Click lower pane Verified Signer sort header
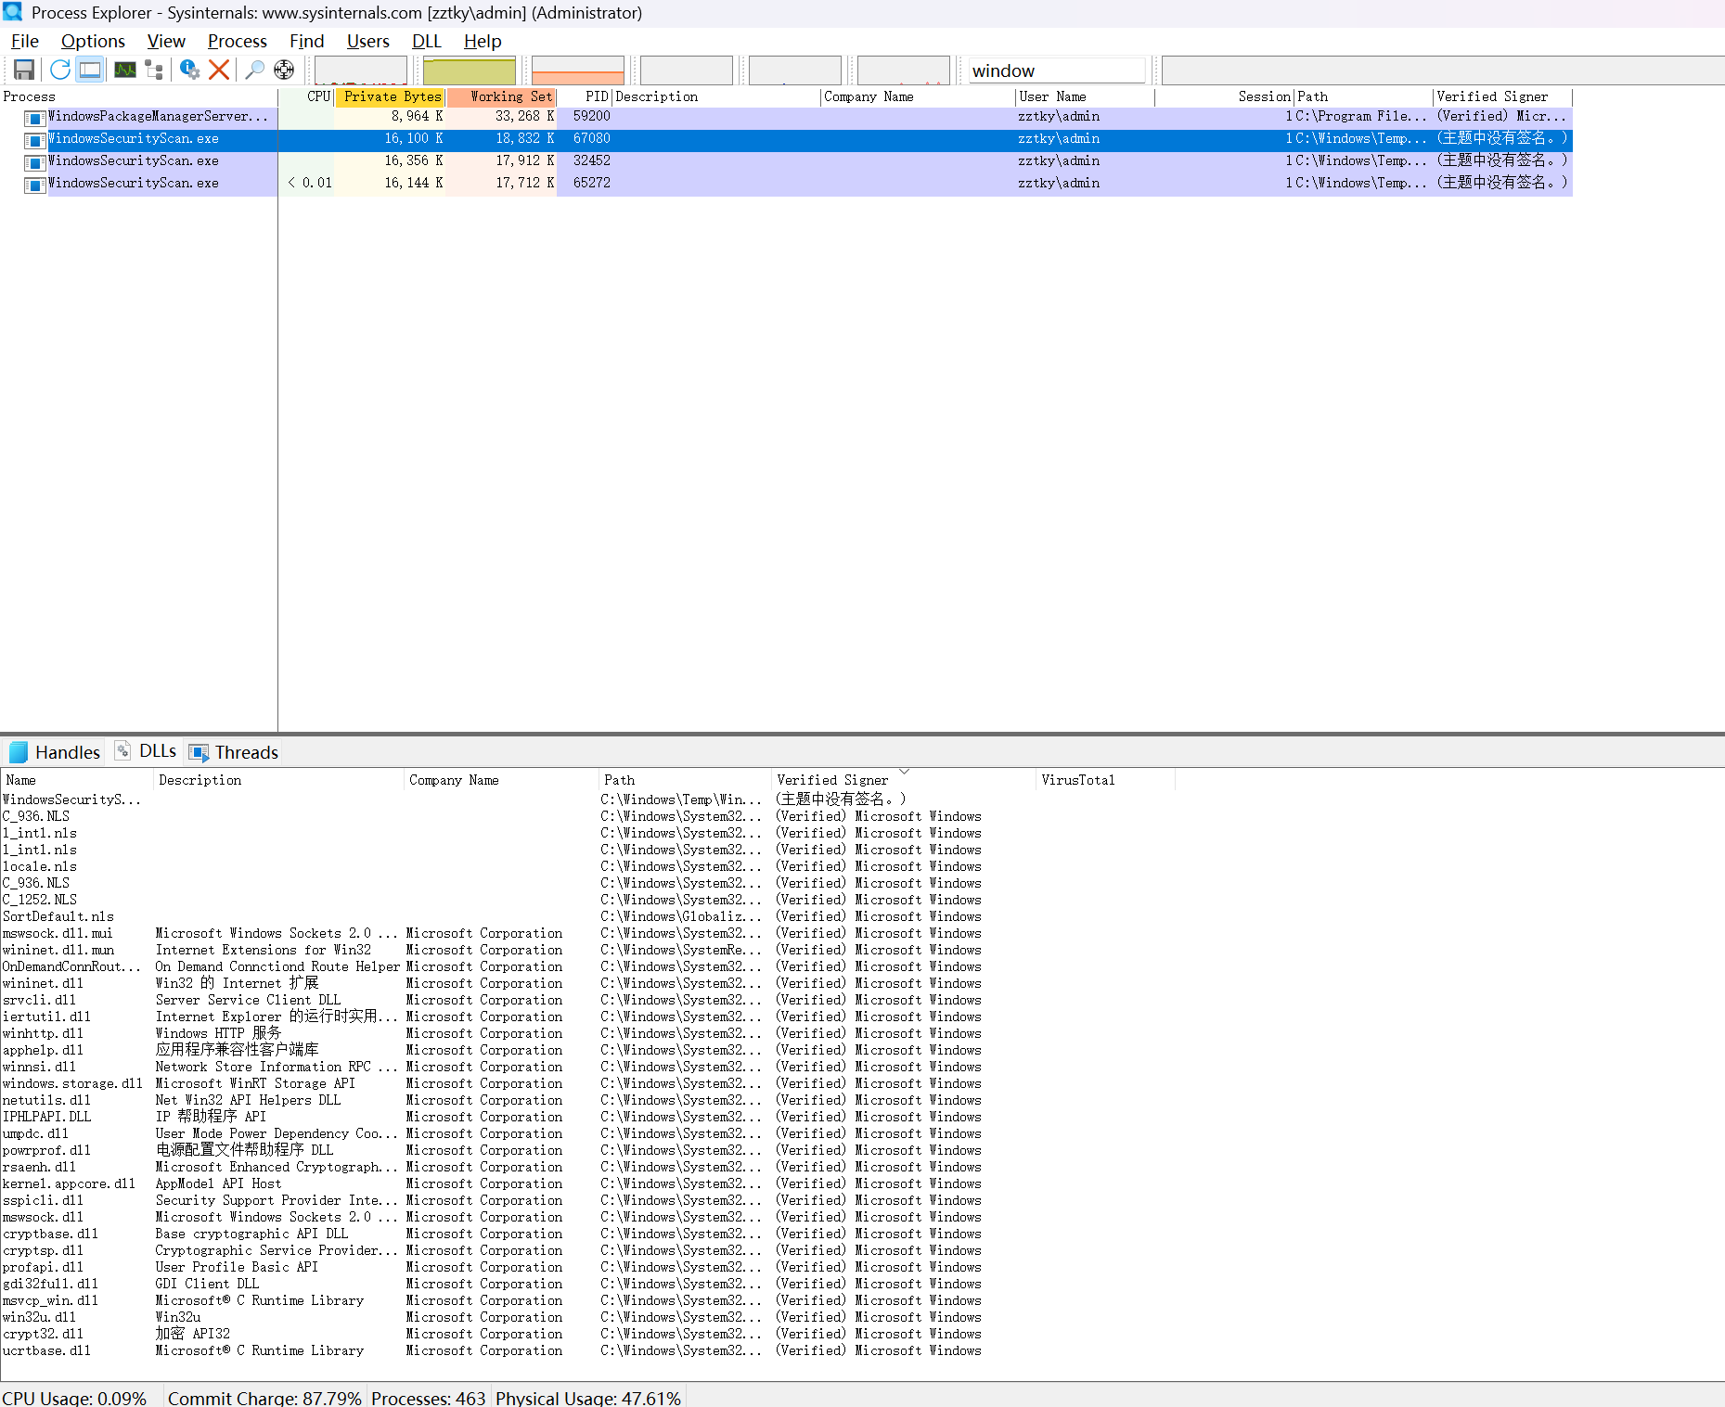 [x=904, y=780]
